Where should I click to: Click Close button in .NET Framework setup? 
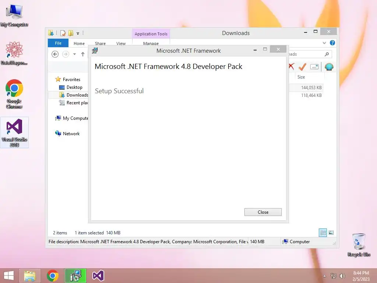(x=263, y=212)
